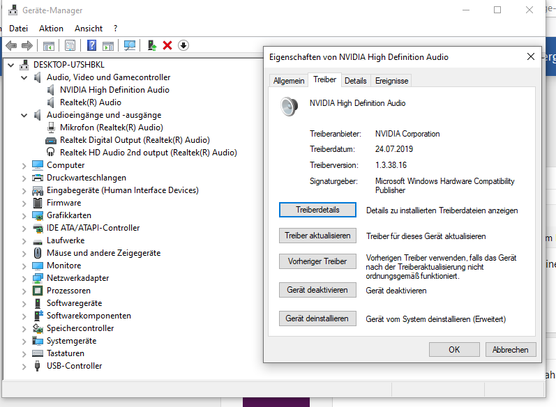Select Realtek(R) Audio device in tree
Image resolution: width=556 pixels, height=407 pixels.
click(91, 102)
